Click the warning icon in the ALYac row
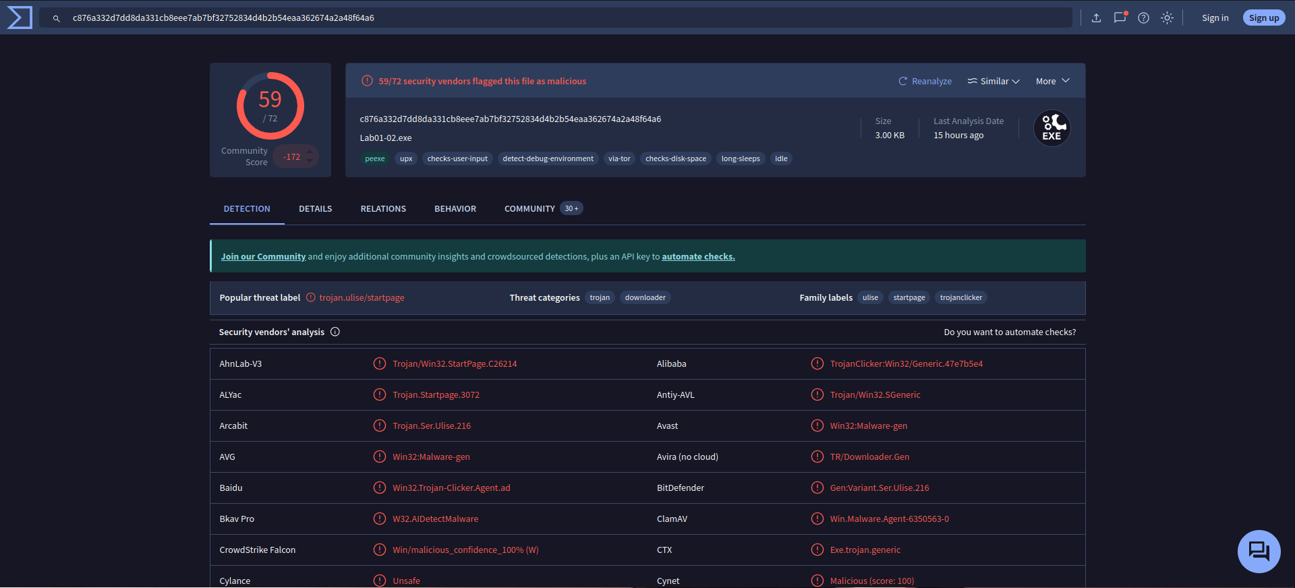Screen dimensions: 1295x588 coord(380,394)
